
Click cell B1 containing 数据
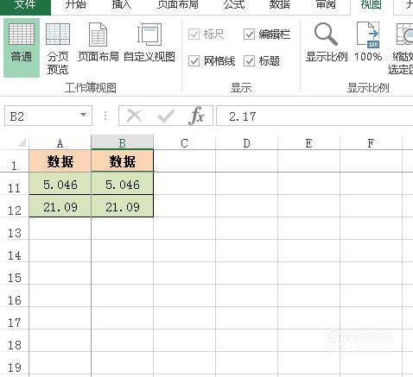point(123,161)
